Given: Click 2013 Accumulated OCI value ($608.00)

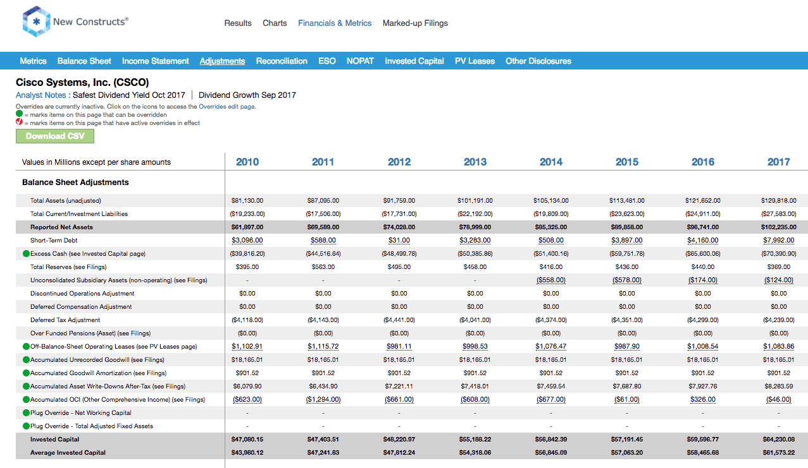Looking at the screenshot, I should point(475,400).
